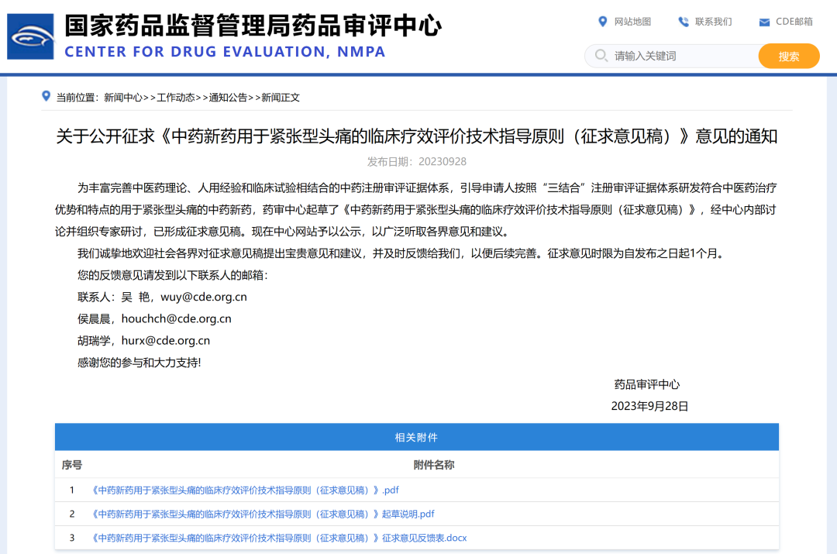Click email hurx@cde.org.cn

click(x=166, y=341)
